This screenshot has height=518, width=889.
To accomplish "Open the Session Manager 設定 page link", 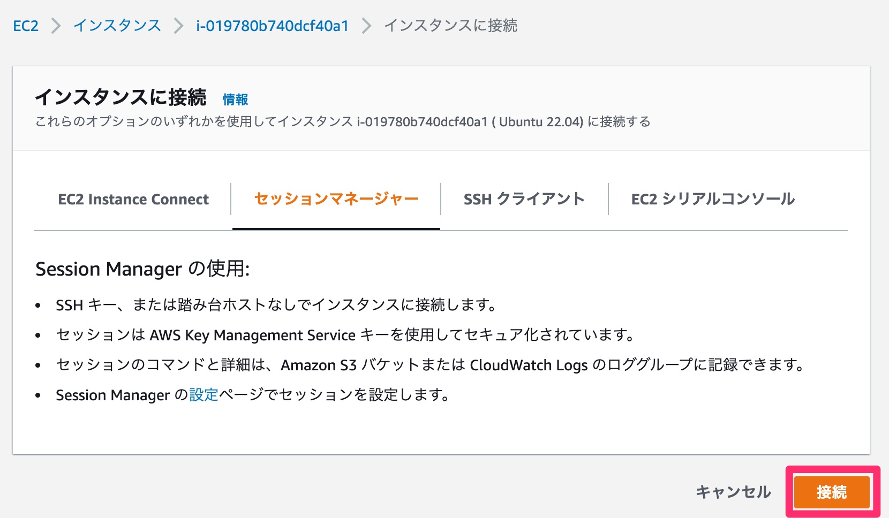I will pyautogui.click(x=202, y=395).
